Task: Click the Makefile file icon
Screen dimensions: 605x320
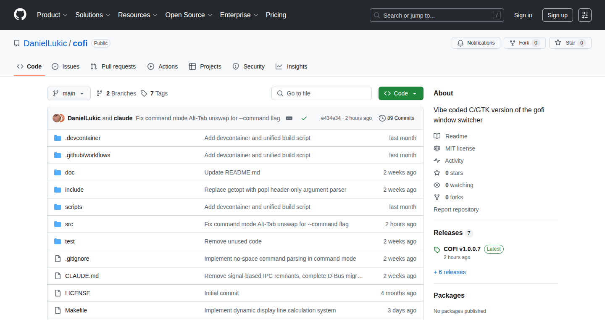Action: [x=58, y=310]
